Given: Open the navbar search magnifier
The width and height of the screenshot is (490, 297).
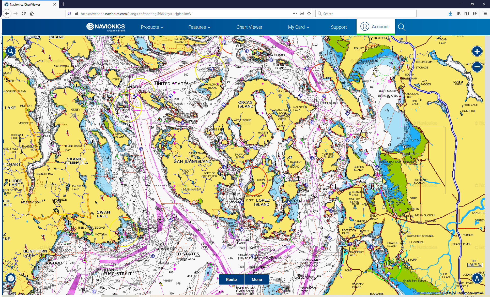Looking at the screenshot, I should point(402,27).
